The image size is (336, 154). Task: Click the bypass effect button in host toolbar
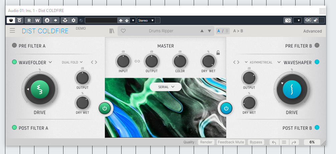(19, 20)
